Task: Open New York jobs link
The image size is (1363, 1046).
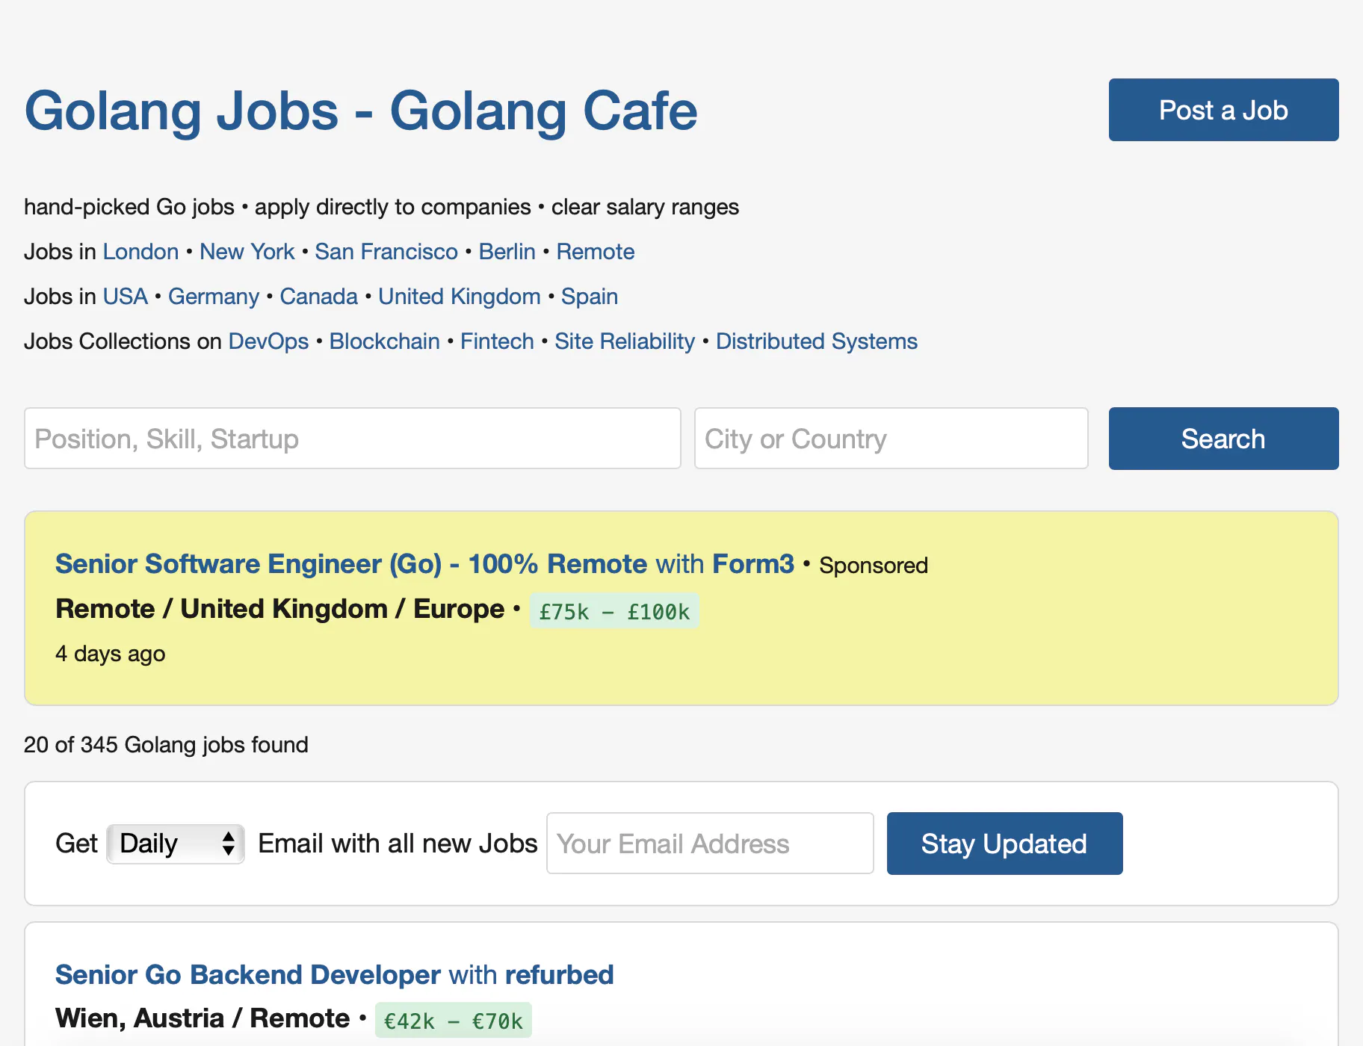Action: click(x=247, y=252)
